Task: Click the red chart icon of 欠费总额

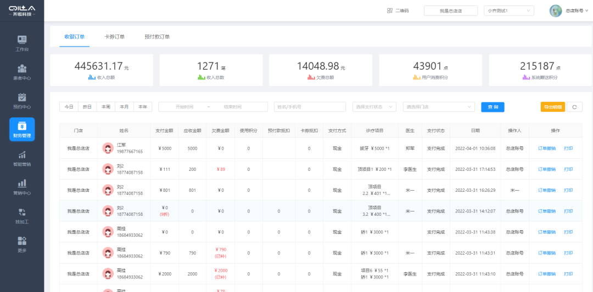Action: [x=311, y=77]
